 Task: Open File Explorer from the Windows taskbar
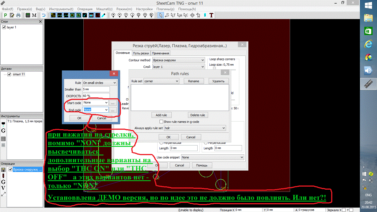[368, 18]
